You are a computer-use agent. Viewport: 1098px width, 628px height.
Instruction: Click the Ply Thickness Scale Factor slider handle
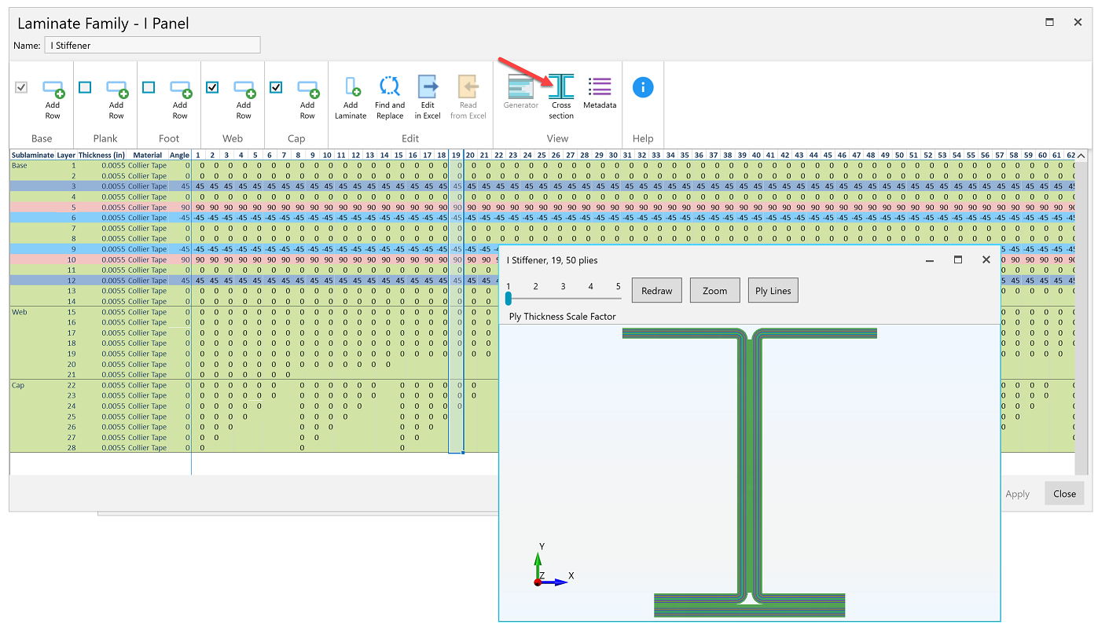click(509, 299)
